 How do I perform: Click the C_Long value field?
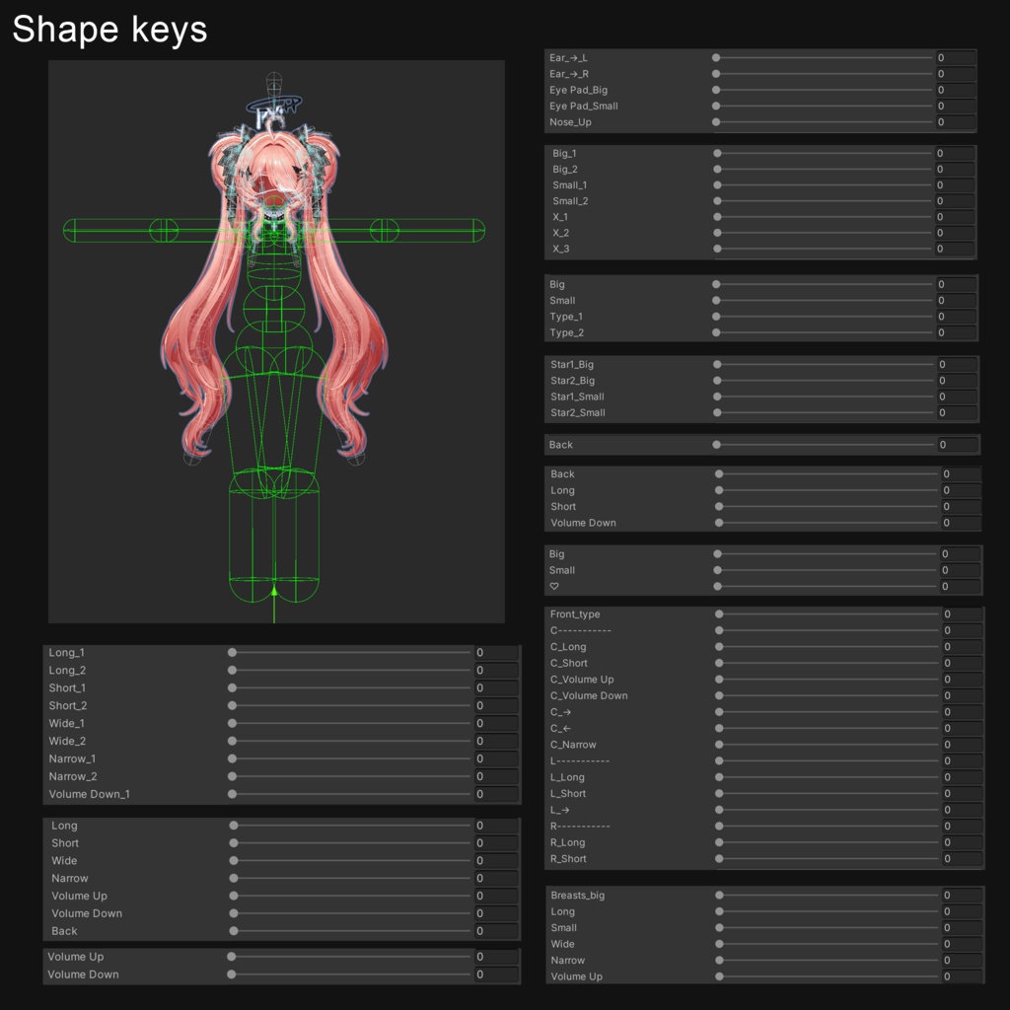(x=963, y=647)
